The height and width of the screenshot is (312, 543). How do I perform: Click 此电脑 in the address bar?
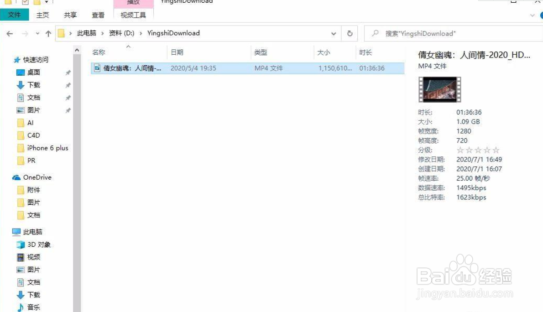(87, 33)
